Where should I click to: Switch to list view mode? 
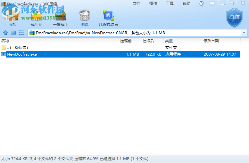click(x=21, y=33)
